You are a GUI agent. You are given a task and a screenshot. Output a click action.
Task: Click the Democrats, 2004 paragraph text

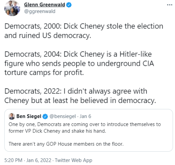tap(79, 63)
